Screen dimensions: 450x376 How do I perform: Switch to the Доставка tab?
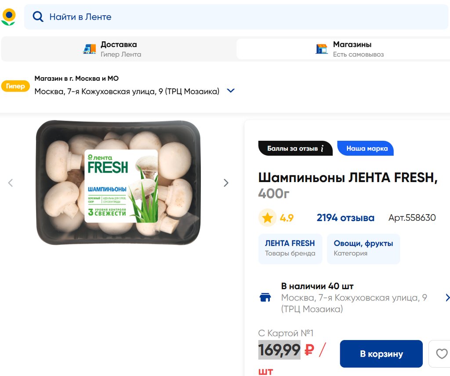(x=119, y=49)
